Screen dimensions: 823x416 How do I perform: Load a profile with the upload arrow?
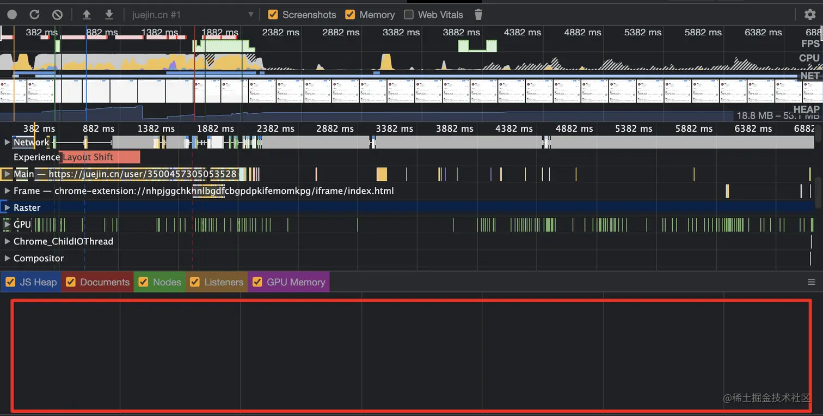pos(87,15)
